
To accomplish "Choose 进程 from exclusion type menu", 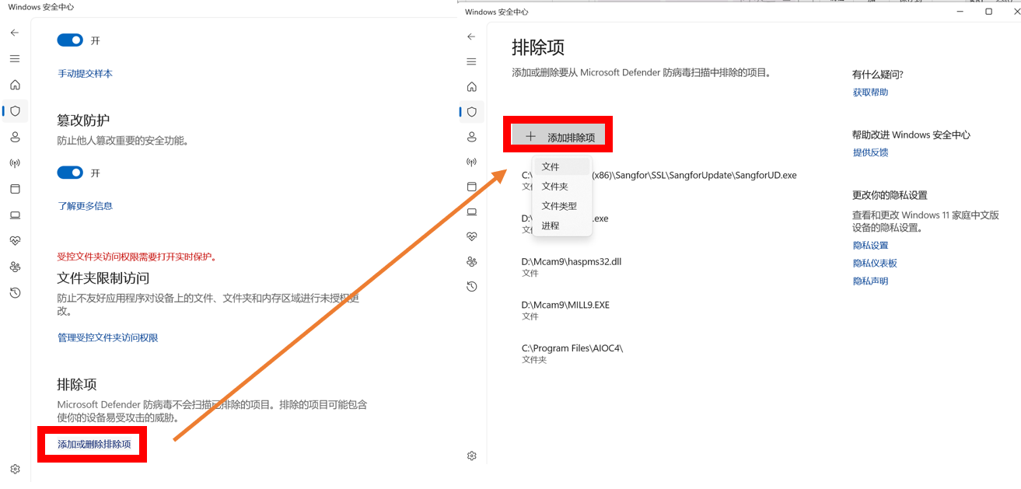I will (562, 225).
